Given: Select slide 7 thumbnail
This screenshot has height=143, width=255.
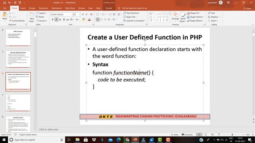Looking at the screenshot, I should coord(18,103).
